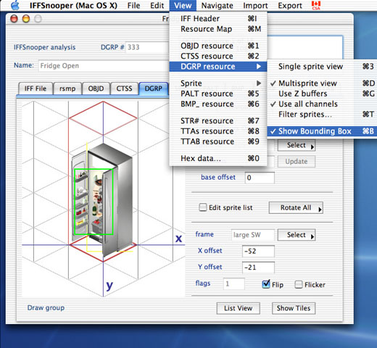Image resolution: width=377 pixels, height=348 pixels.
Task: Click the base offset field
Action: (260, 178)
